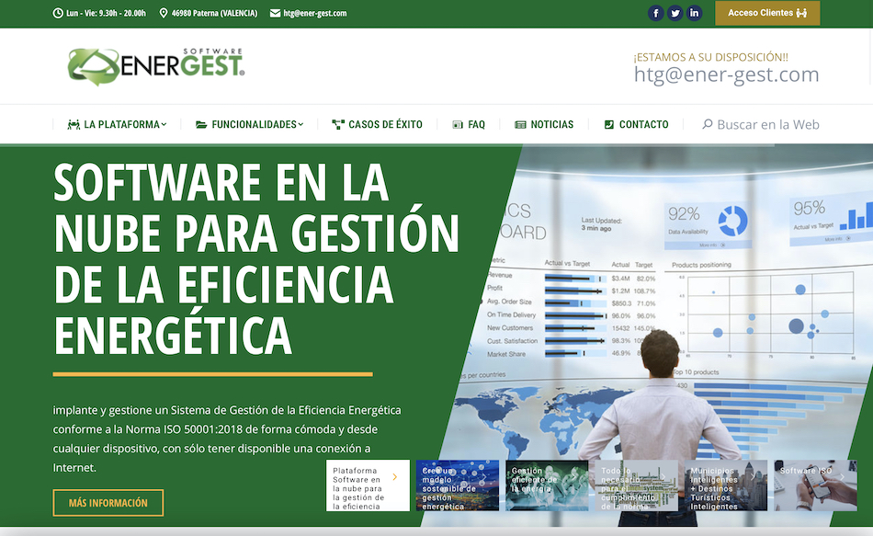Click the location pin icon
Viewport: 873px width, 536px height.
pos(164,14)
